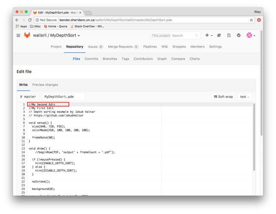The width and height of the screenshot is (276, 214).
Task: Click the browser address bar URL
Action: (116, 20)
